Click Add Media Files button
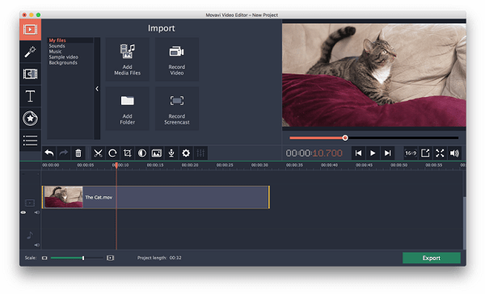This screenshot has height=294, width=485. tap(127, 59)
